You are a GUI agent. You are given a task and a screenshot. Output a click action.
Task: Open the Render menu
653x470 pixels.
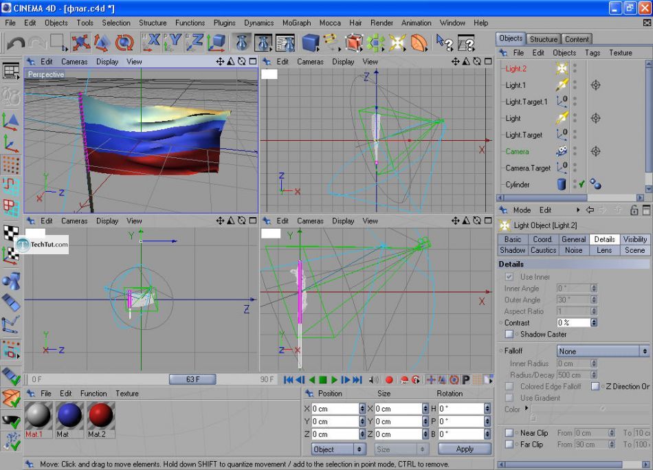(381, 23)
